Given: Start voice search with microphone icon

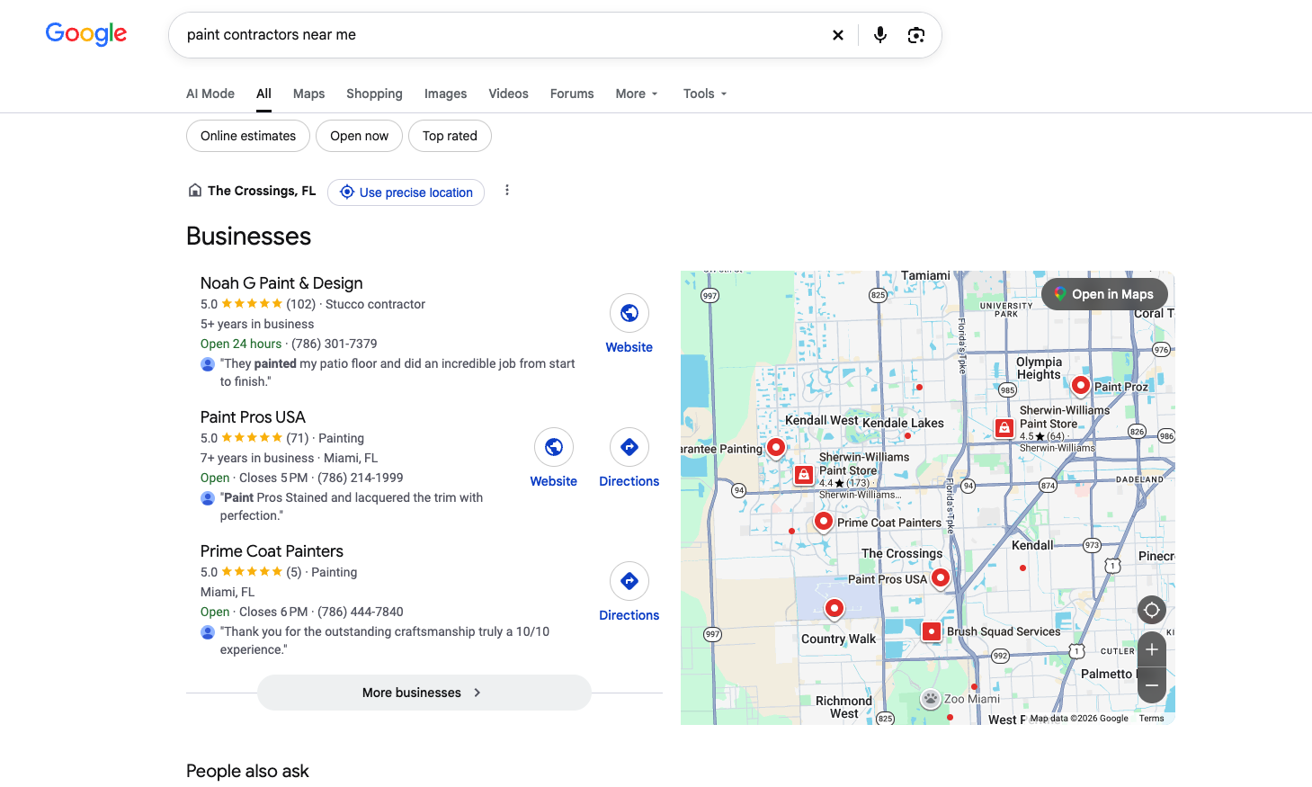Looking at the screenshot, I should point(880,35).
